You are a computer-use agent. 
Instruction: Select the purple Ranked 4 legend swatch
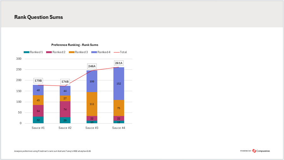pos(94,52)
